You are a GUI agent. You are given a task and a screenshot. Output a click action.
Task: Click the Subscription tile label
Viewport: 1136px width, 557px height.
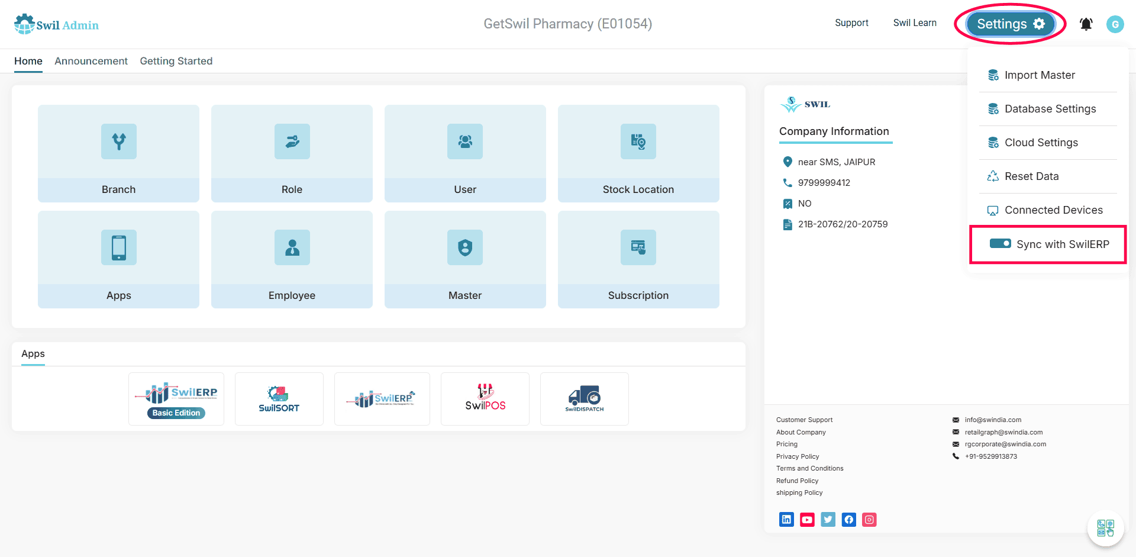tap(638, 295)
